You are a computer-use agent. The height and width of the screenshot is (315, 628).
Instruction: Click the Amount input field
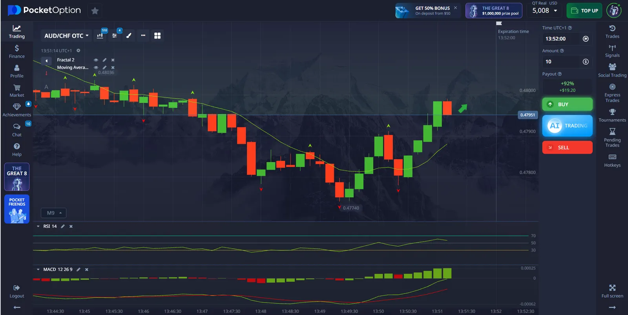click(561, 62)
